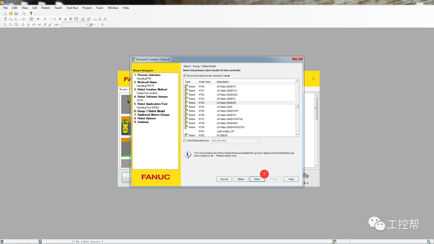
Task: Go to '9: Summary' in navigator
Action: (x=141, y=122)
